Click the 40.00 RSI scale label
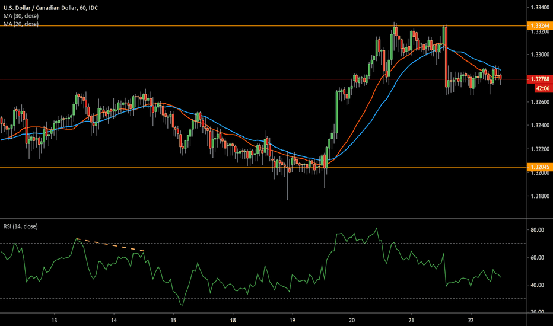 click(536, 285)
